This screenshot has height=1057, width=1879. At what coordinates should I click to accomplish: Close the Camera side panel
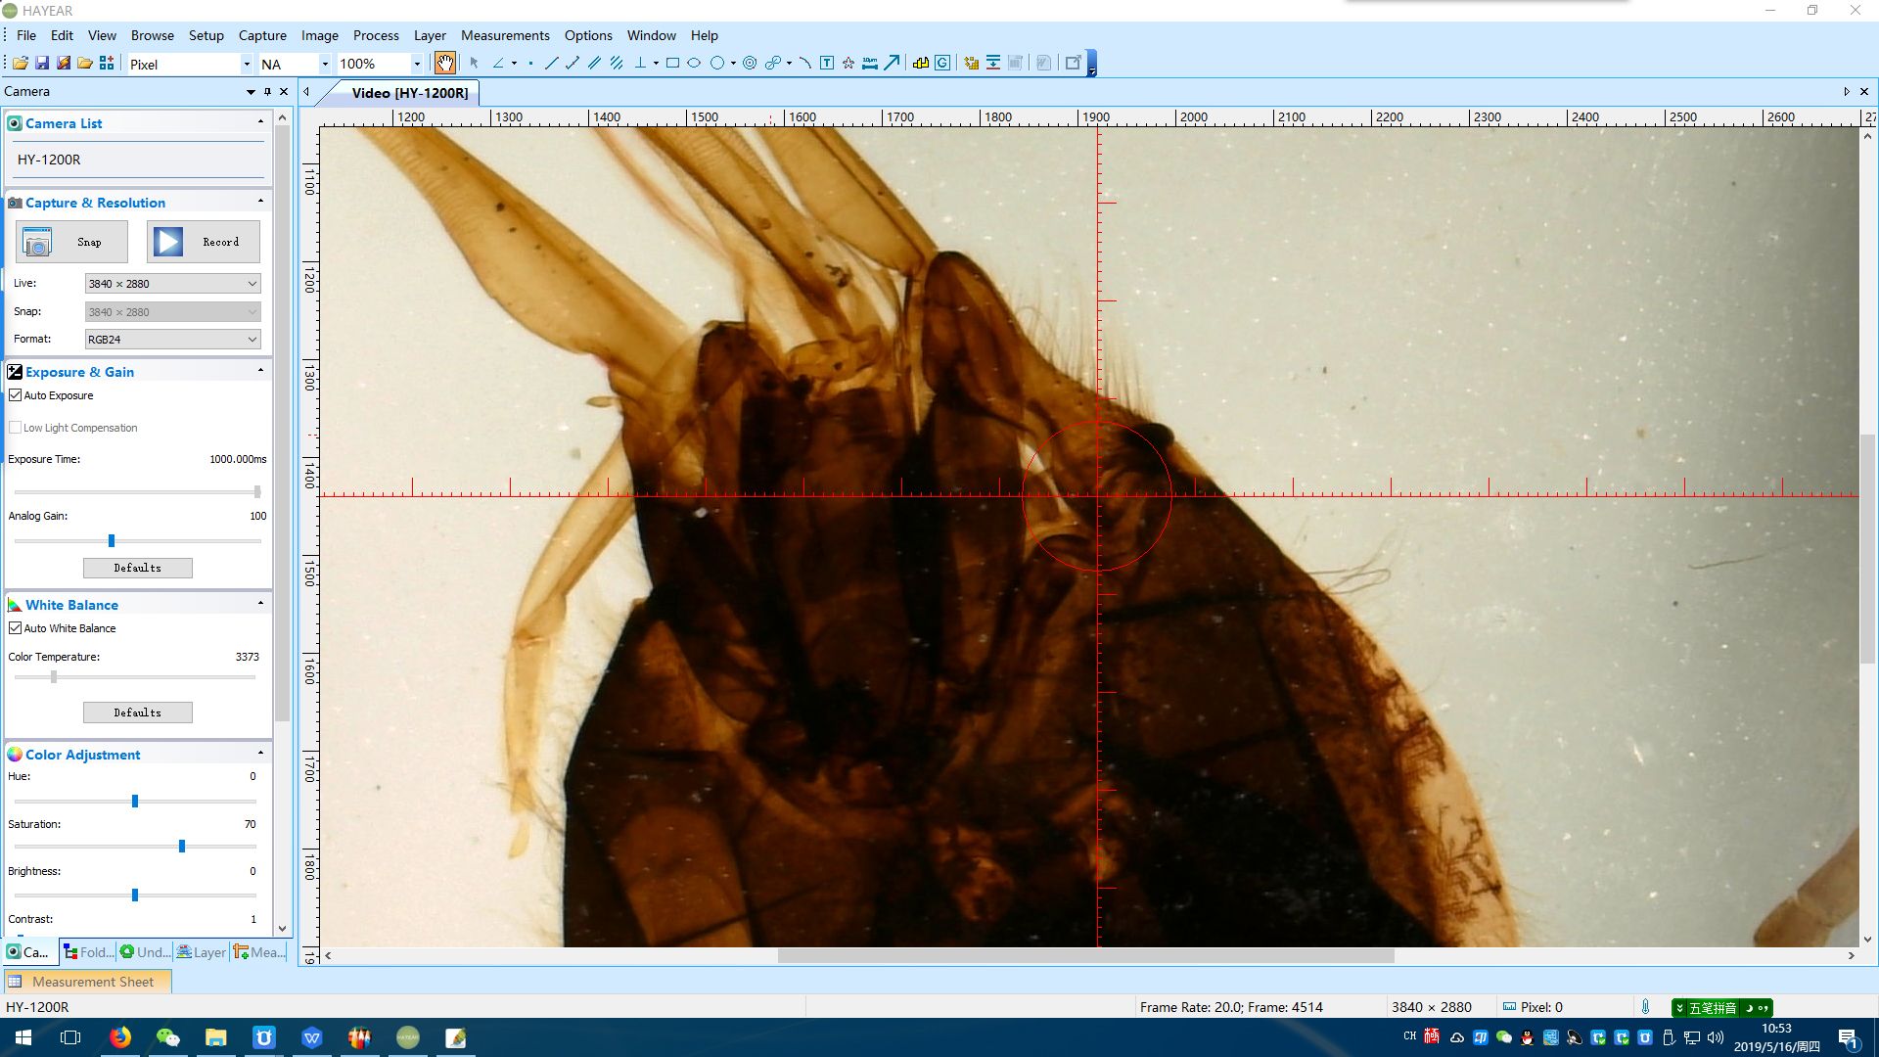click(284, 91)
